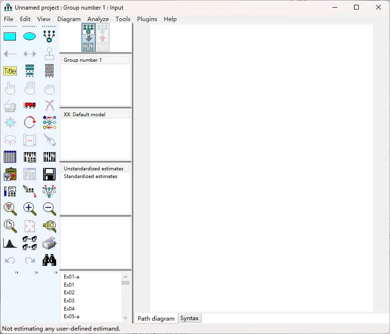Choose Change the shape of objects tool
This screenshot has width=390, height=334.
tap(10, 122)
